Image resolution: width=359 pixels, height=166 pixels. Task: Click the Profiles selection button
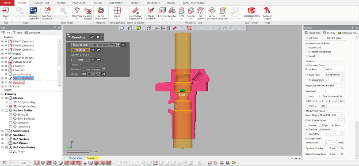coord(80,50)
